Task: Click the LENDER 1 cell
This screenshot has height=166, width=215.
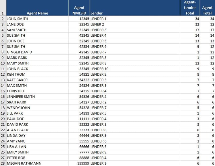Action: coord(135,19)
